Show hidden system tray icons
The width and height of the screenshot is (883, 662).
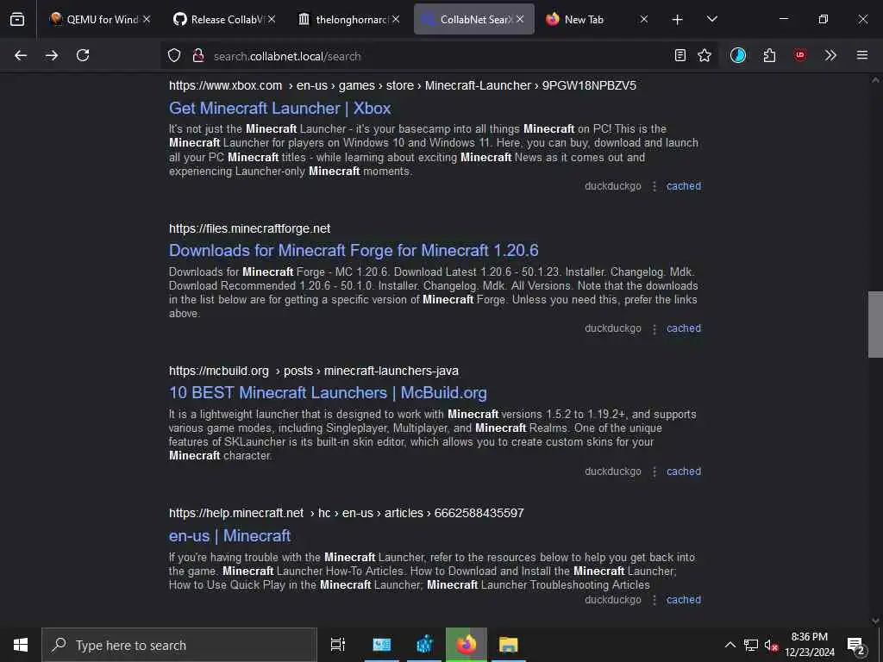(730, 645)
